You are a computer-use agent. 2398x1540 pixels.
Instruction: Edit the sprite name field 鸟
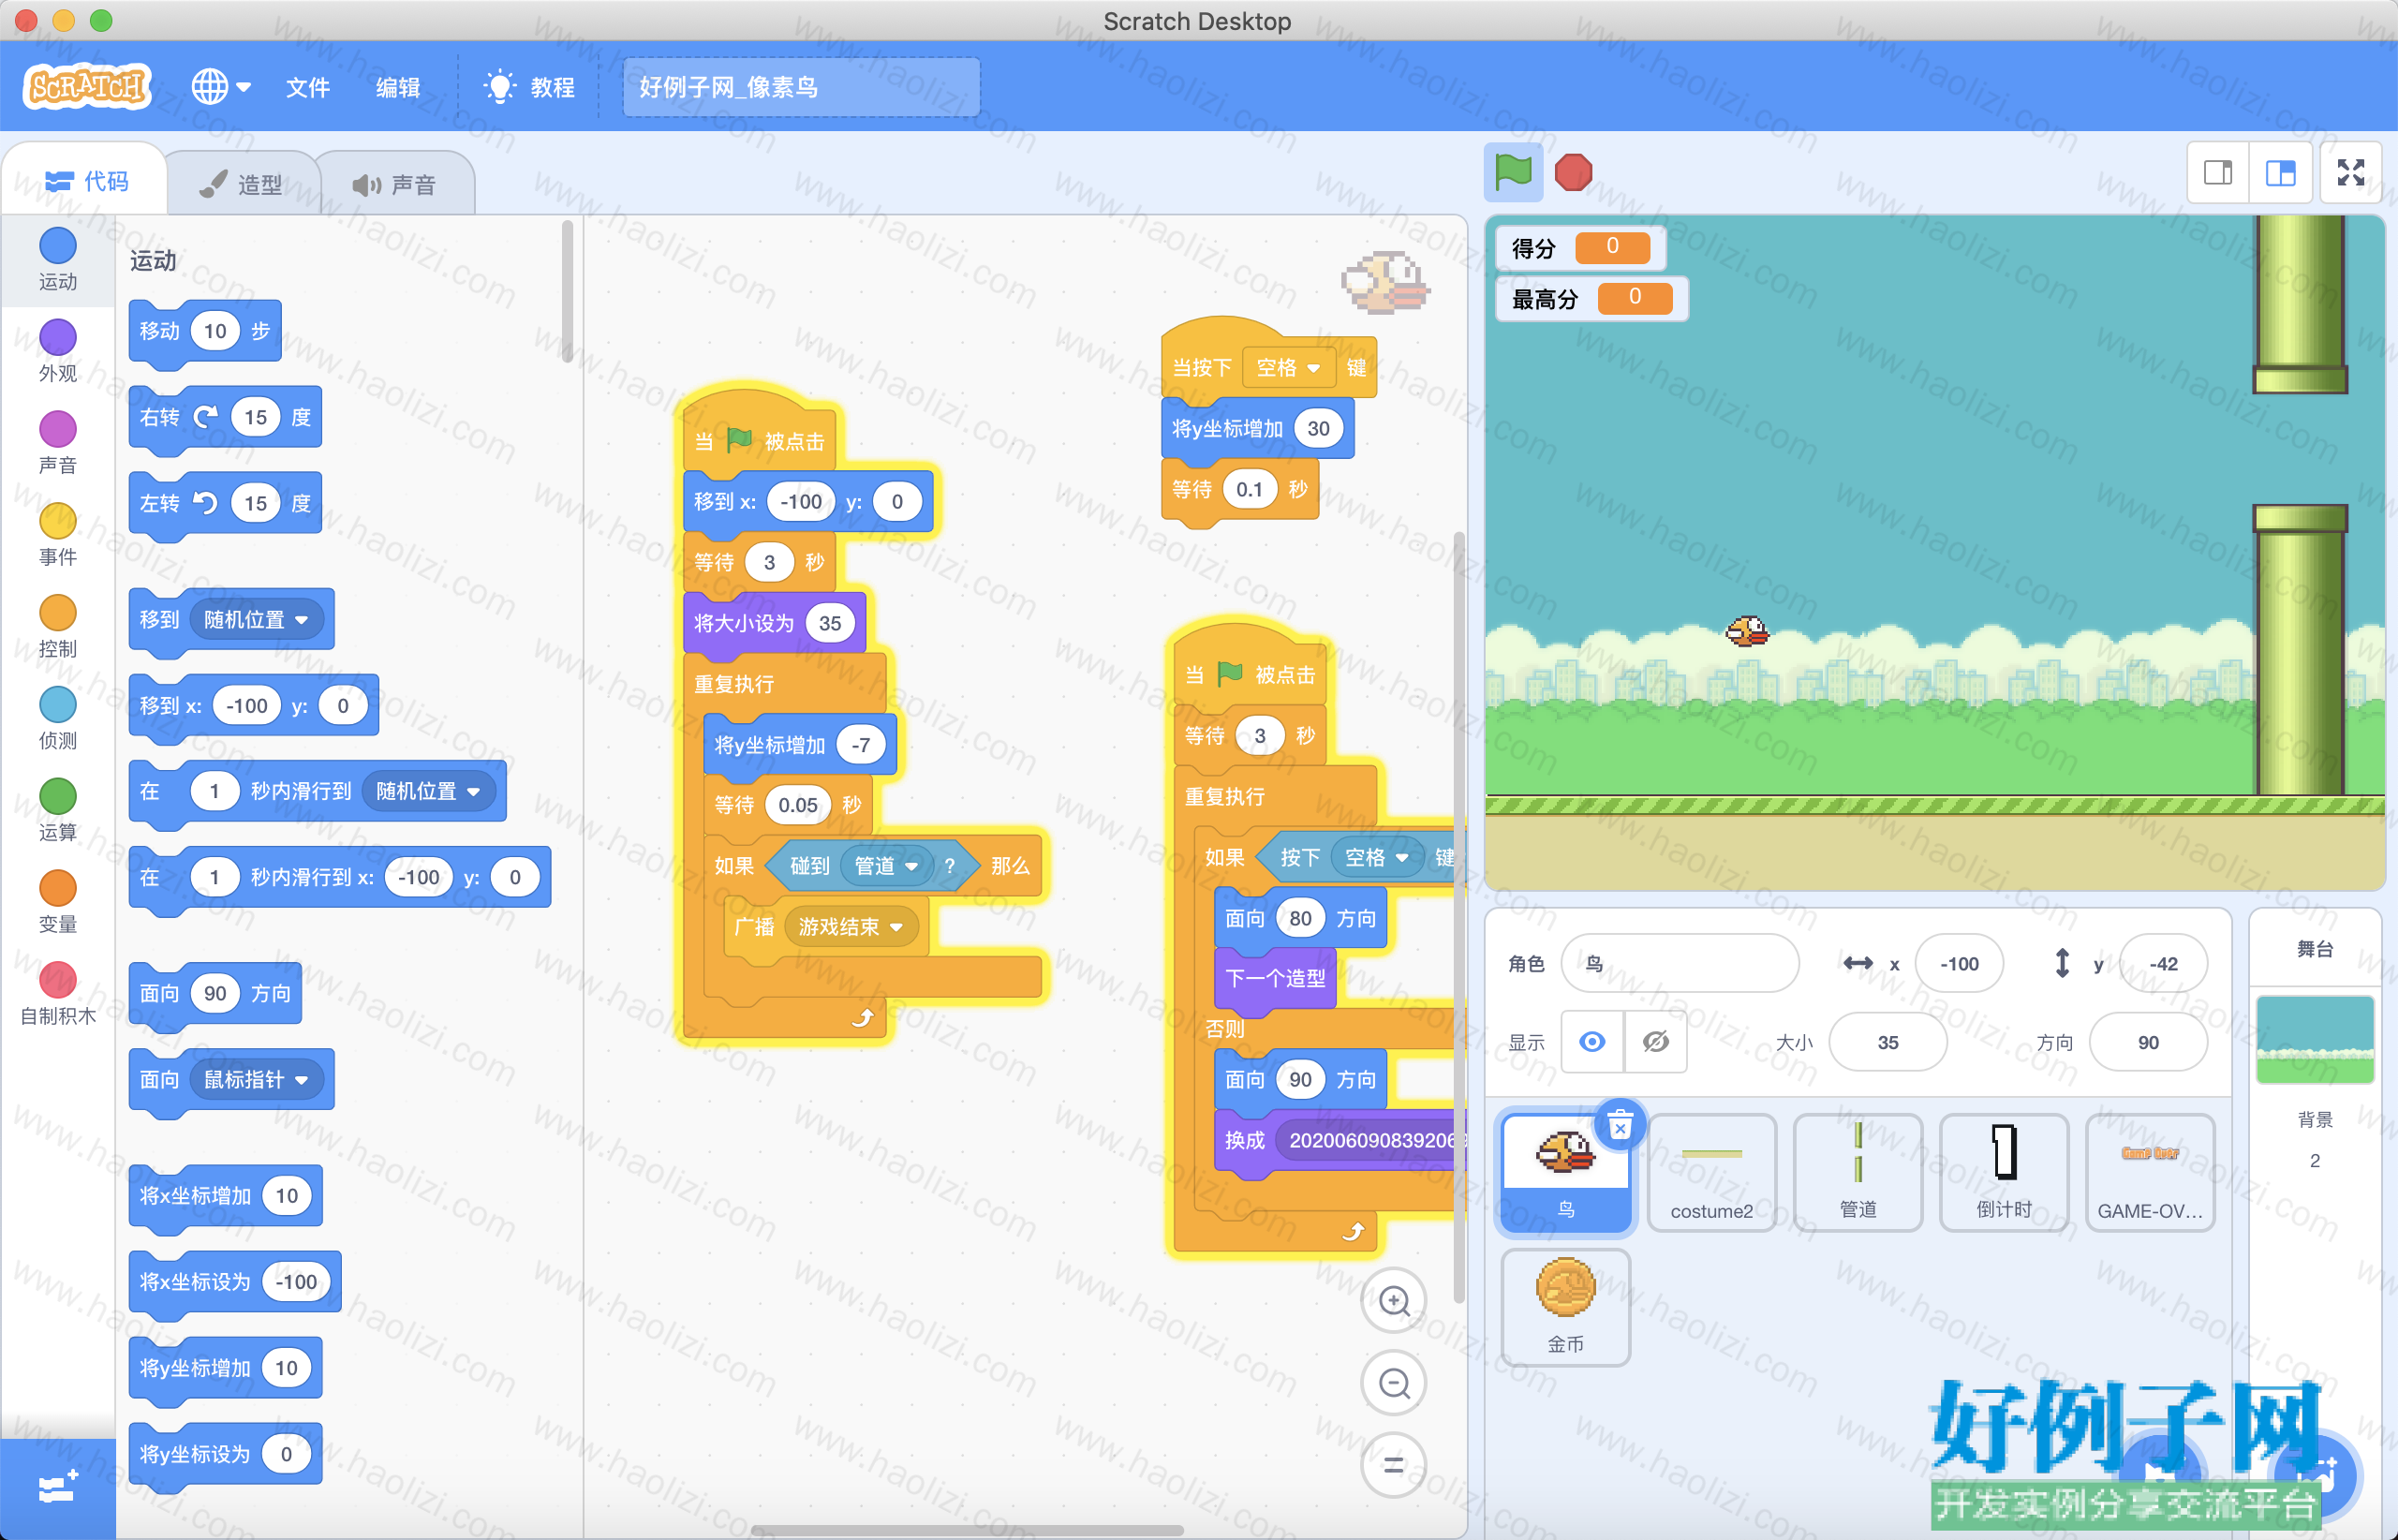click(1680, 963)
